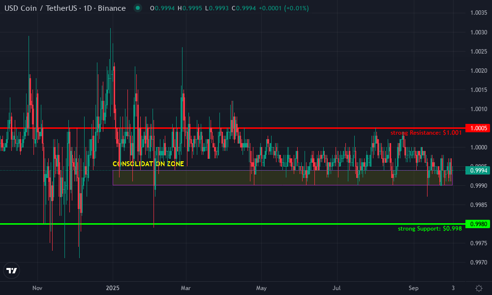Click the CONSOLIDATION ZONE text annotation
This screenshot has height=295, width=492.
(x=148, y=164)
